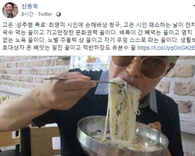
Task: Click post text line starting 없는 노욕
Action: [99, 40]
